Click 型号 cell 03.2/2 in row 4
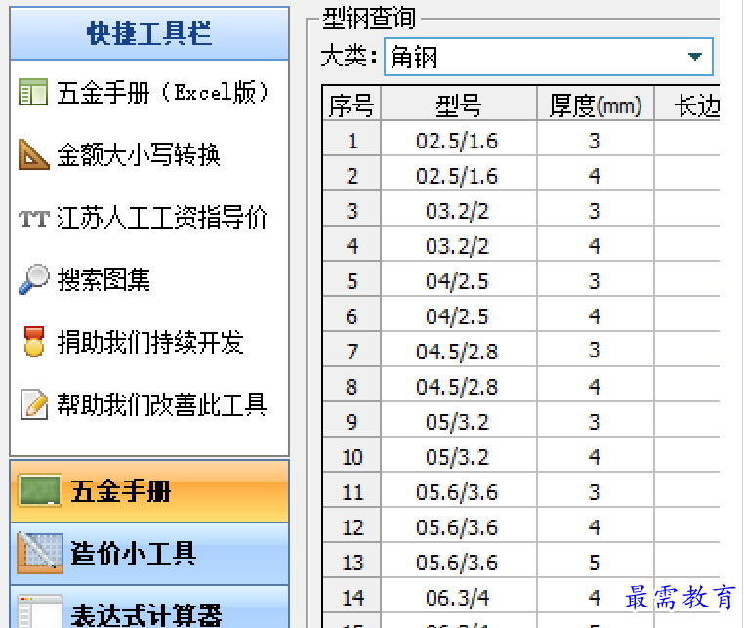744x628 pixels. (x=459, y=243)
